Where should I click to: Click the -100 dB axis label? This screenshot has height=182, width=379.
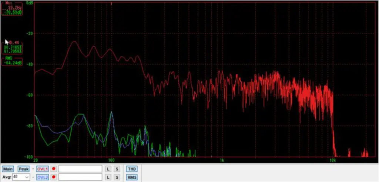tap(29, 157)
